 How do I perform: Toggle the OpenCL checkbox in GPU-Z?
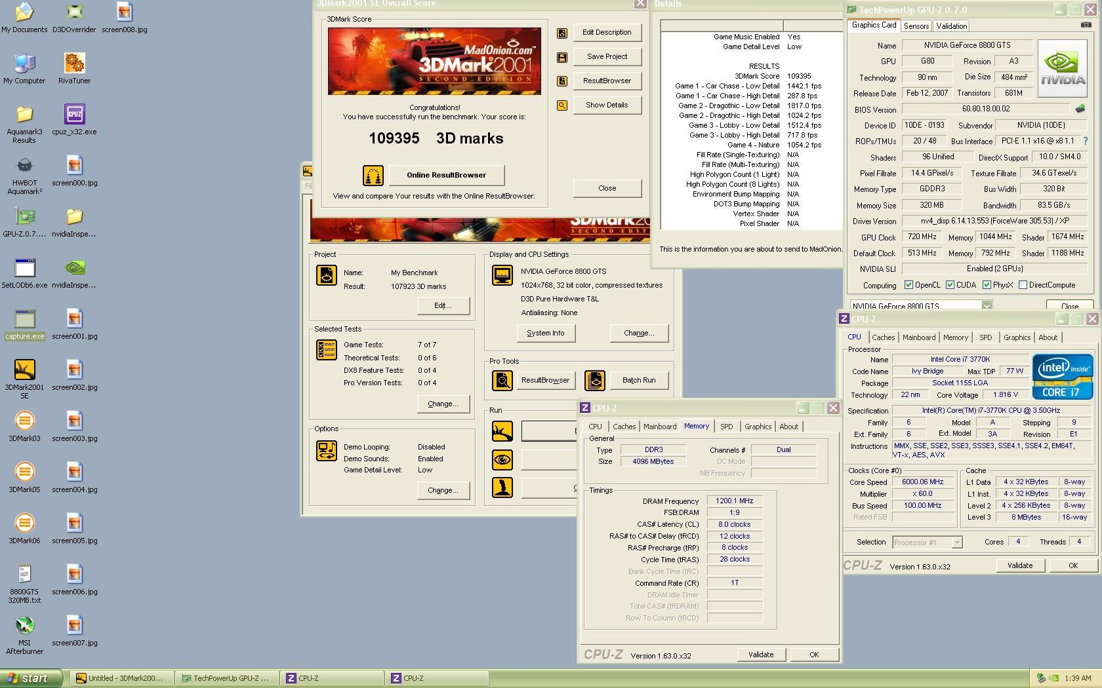[908, 285]
